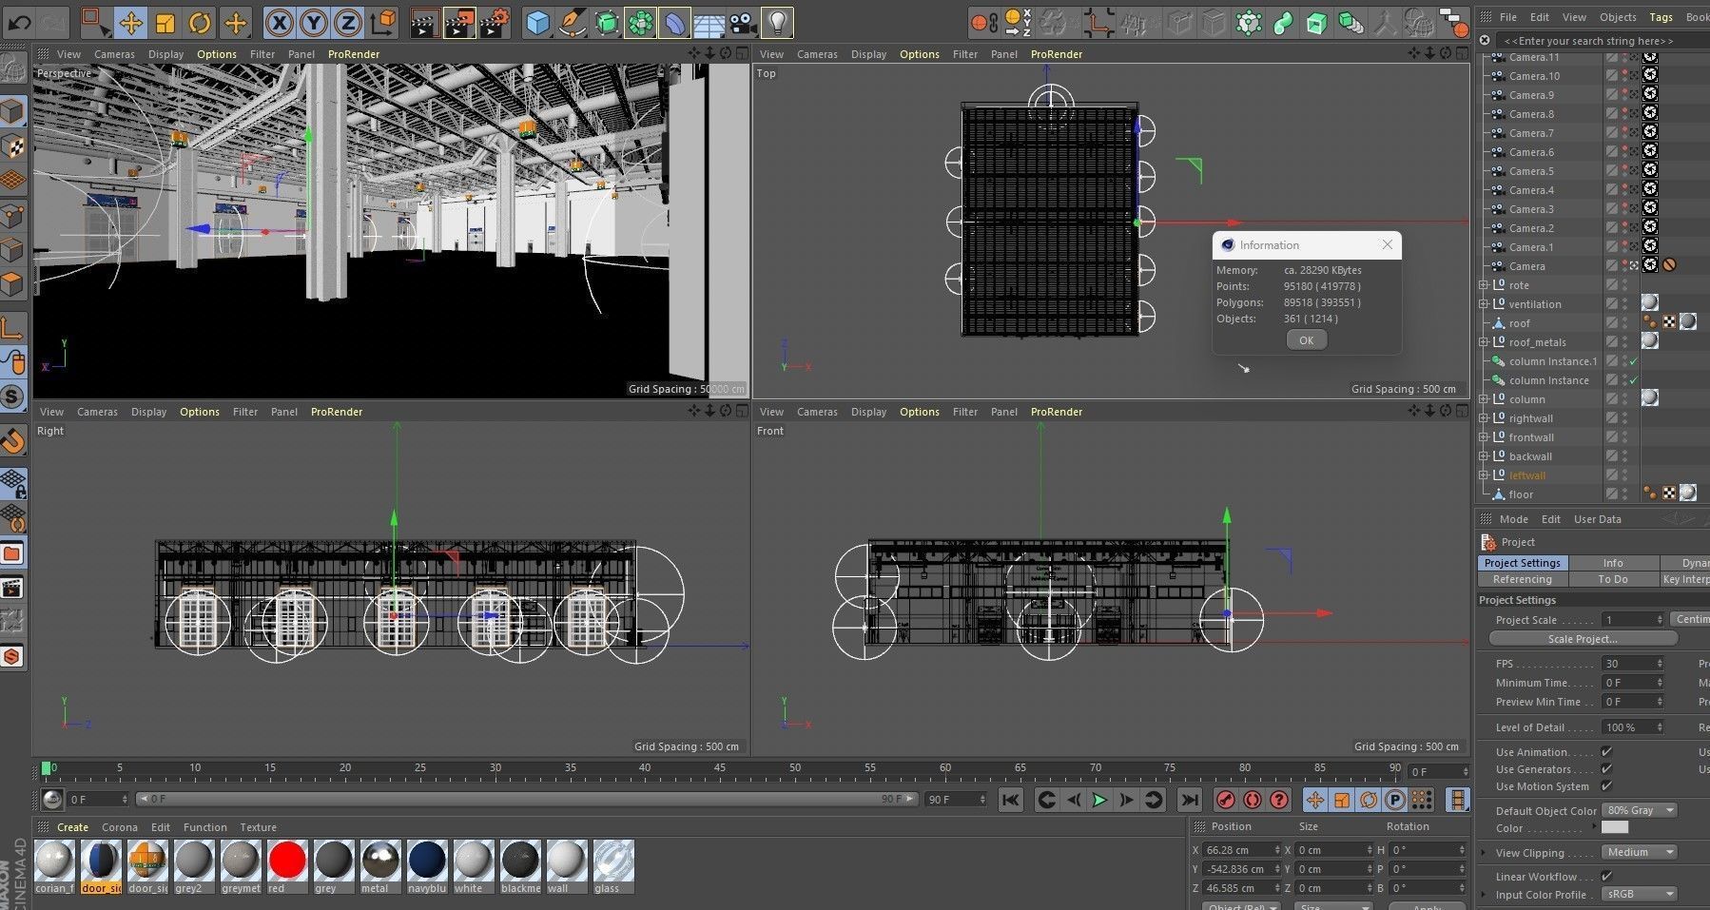Open the To Do tab

pos(1613,579)
